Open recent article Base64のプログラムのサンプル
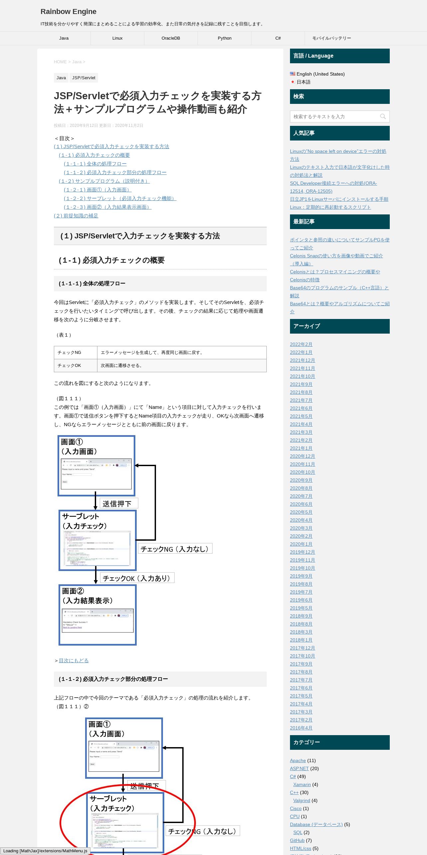 [339, 292]
